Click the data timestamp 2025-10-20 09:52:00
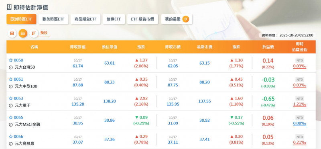 [296, 35]
